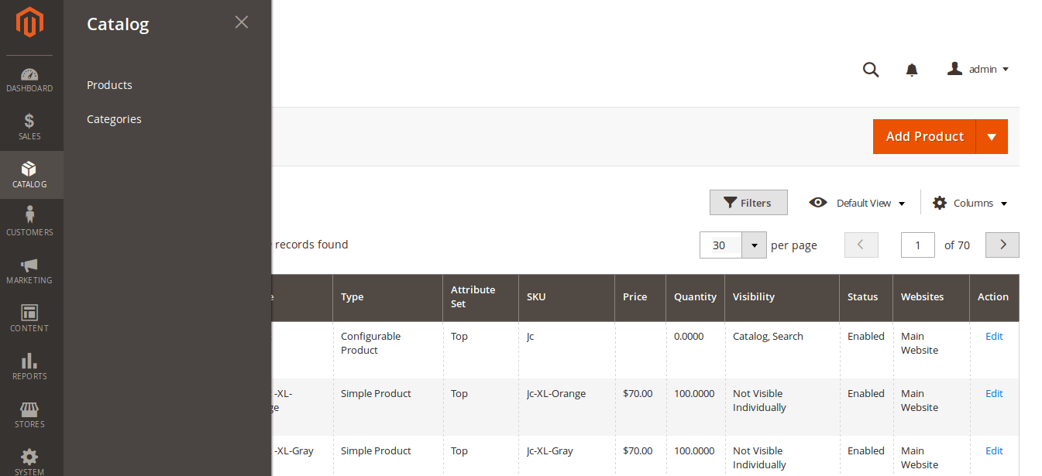
Task: Expand the per page size dropdown
Action: 754,245
